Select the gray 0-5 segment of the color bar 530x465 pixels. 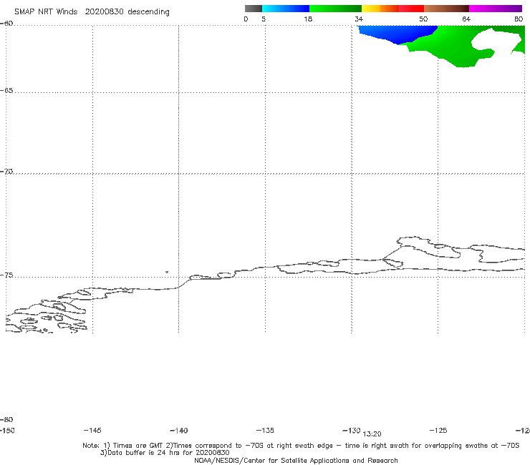[x=253, y=9]
